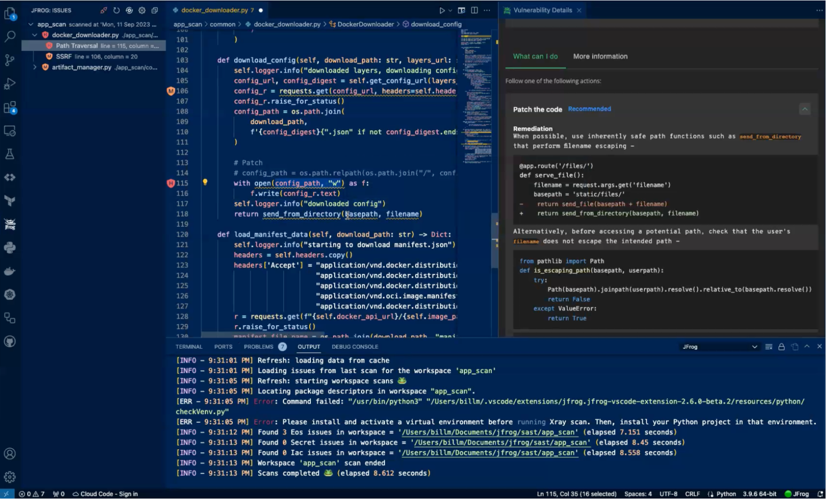
Task: Select the Path Traversal issue row
Action: 94,46
